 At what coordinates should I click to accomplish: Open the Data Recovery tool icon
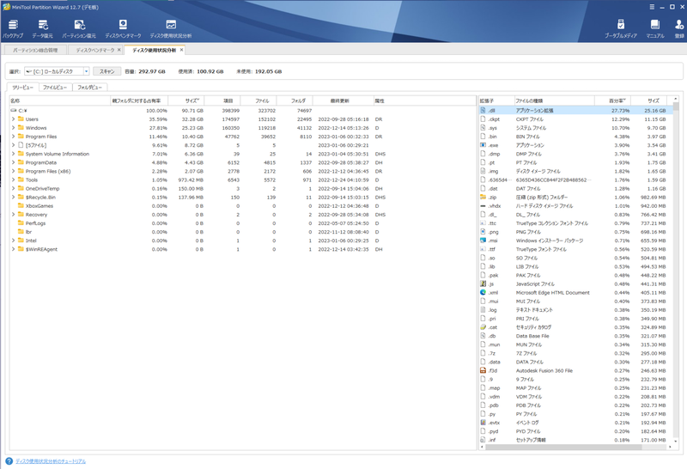tap(42, 25)
